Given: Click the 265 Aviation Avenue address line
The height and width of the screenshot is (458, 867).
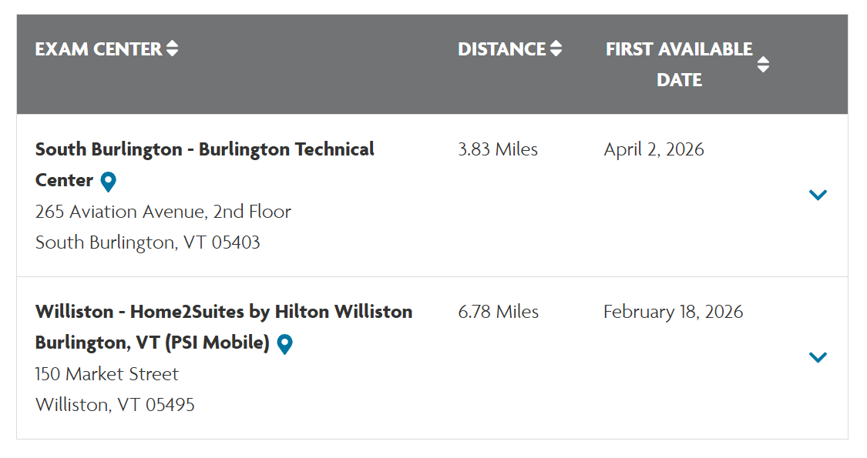Looking at the screenshot, I should 163,212.
